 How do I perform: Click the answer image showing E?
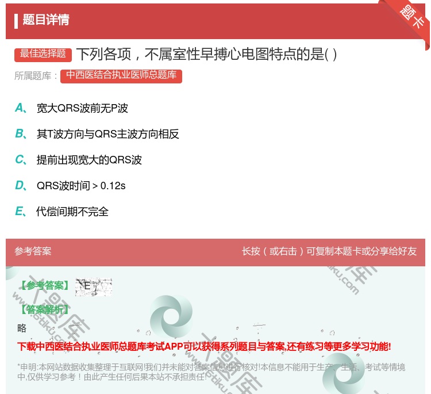94,287
